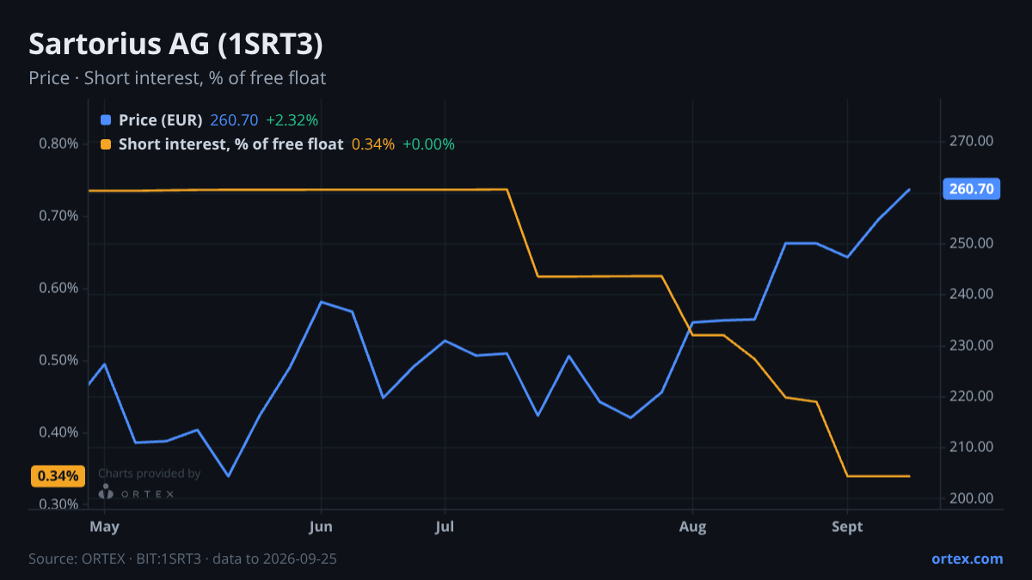Open the ortex.com link
Image resolution: width=1032 pixels, height=580 pixels.
967,559
